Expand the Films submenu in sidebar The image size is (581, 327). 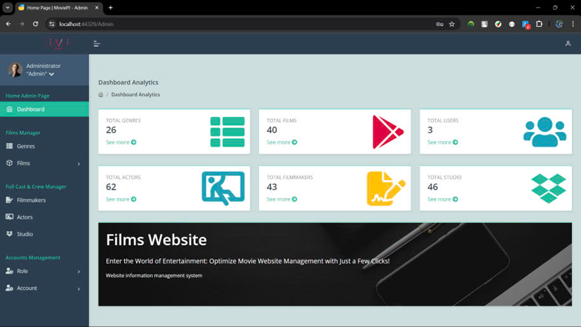click(44, 163)
